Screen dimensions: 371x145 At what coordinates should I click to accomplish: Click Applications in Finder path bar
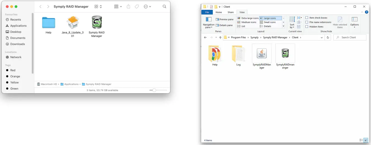pos(70,84)
